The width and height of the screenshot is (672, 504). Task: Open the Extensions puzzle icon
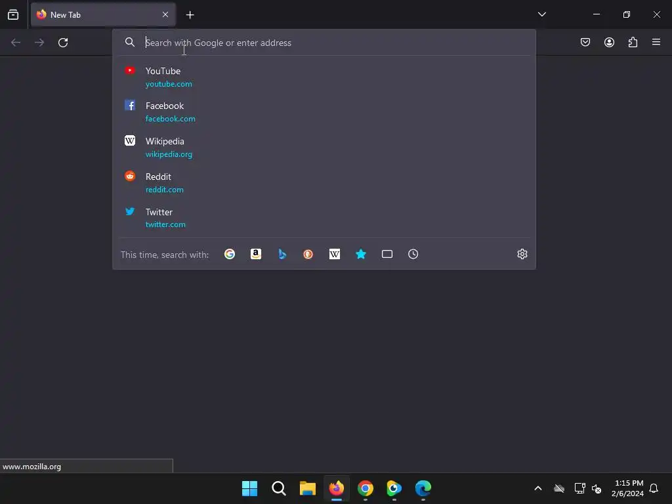tap(633, 42)
